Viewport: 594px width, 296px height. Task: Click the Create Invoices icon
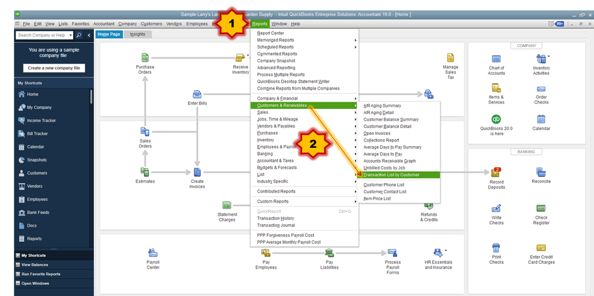coord(197,172)
